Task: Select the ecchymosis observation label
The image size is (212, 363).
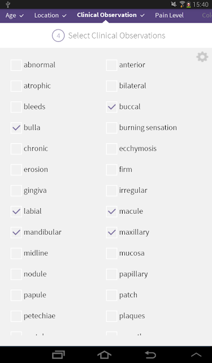Action: click(x=138, y=149)
